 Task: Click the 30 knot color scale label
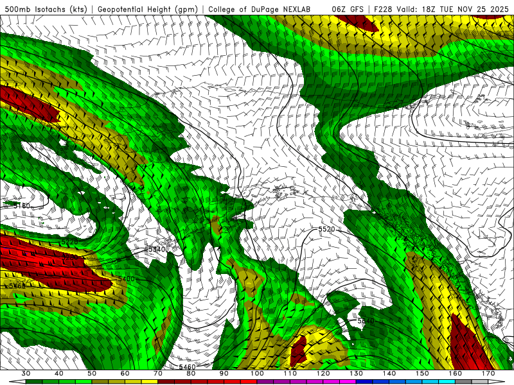point(26,373)
